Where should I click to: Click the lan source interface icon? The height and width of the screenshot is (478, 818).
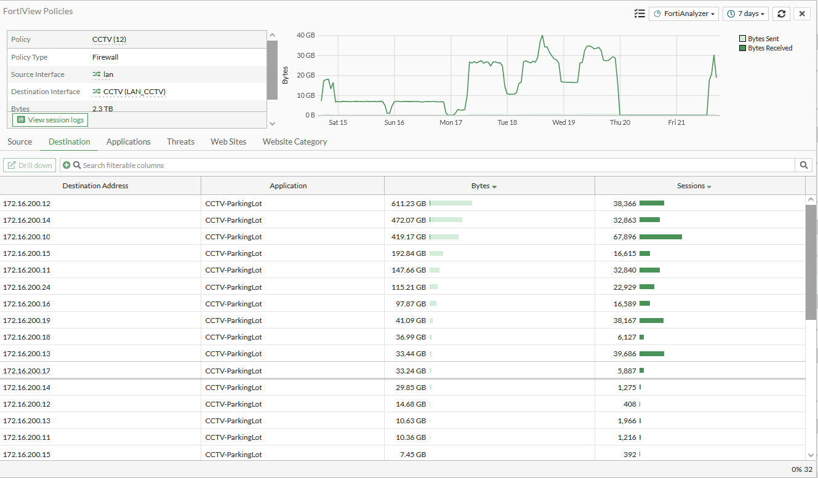click(97, 74)
